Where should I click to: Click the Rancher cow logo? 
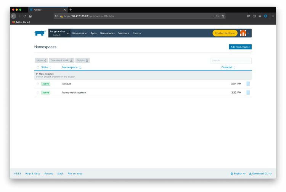[40, 33]
